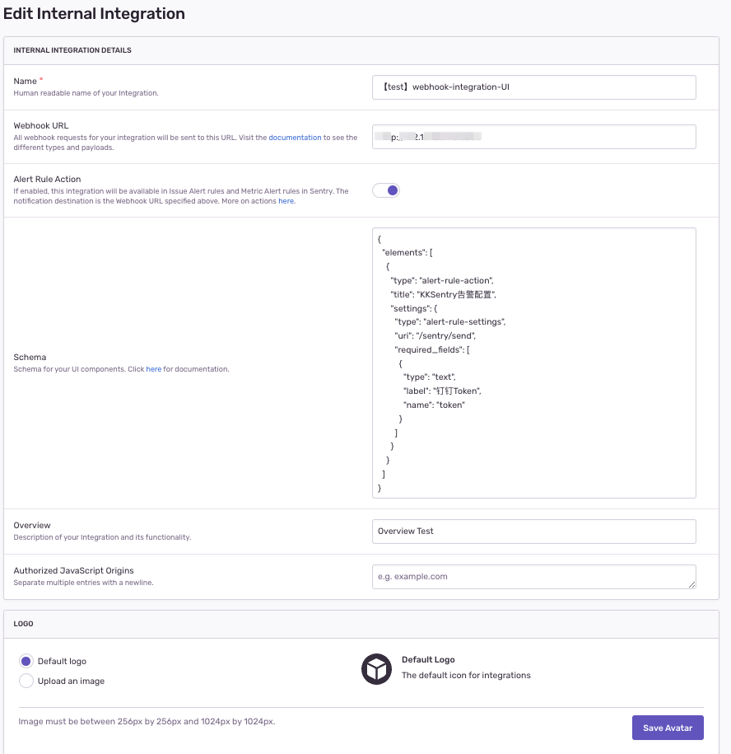
Task: Toggle the Alert Rule Action switch
Action: 385,190
